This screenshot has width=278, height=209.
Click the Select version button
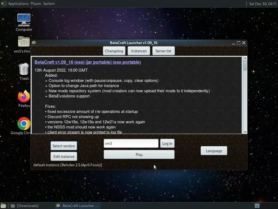coord(64,146)
